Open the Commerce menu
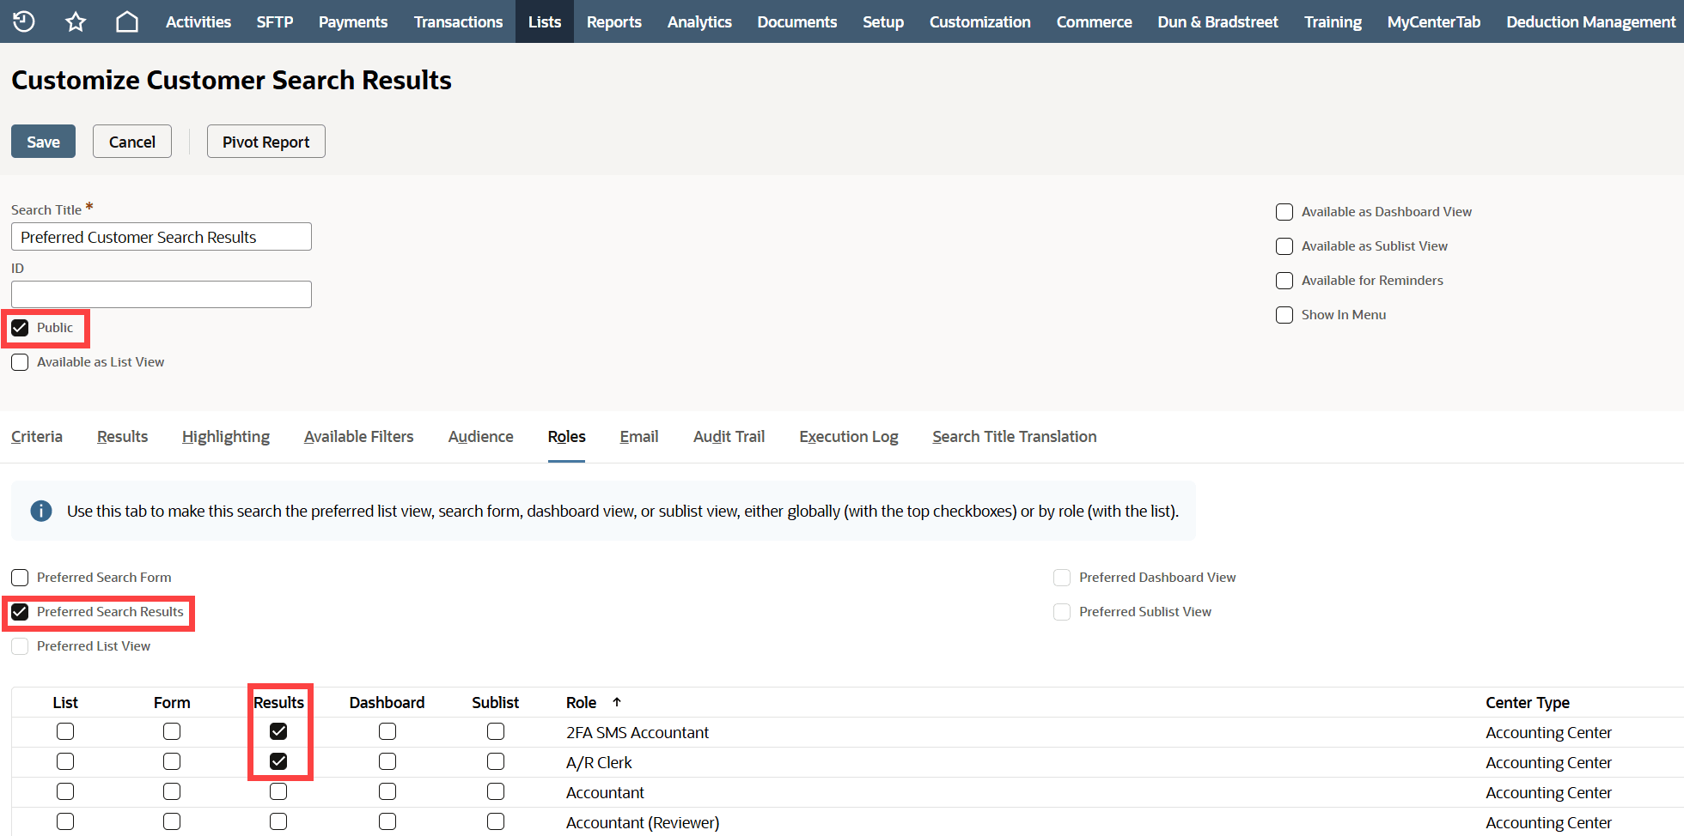The height and width of the screenshot is (836, 1684). pos(1094,21)
